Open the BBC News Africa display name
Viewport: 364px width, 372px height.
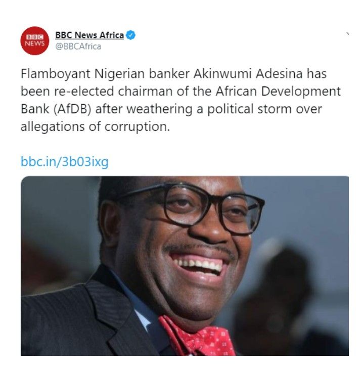click(x=89, y=35)
